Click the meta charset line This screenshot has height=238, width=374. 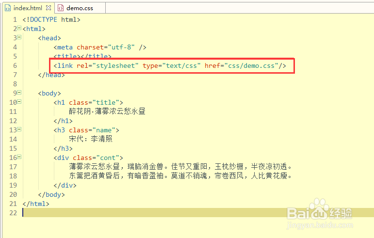click(x=100, y=47)
